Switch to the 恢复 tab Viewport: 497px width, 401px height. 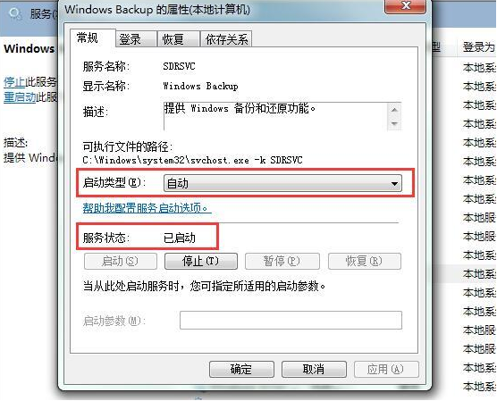pos(179,39)
